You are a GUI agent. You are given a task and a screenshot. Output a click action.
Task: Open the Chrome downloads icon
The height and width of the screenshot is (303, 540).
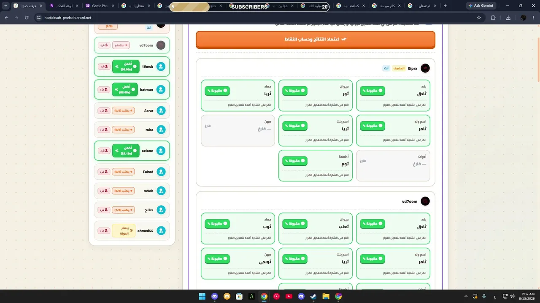coord(508,18)
